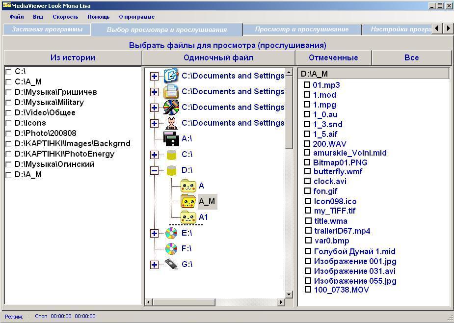Image resolution: width=454 pixels, height=323 pixels.
Task: Open the О программе menu
Action: (x=136, y=17)
